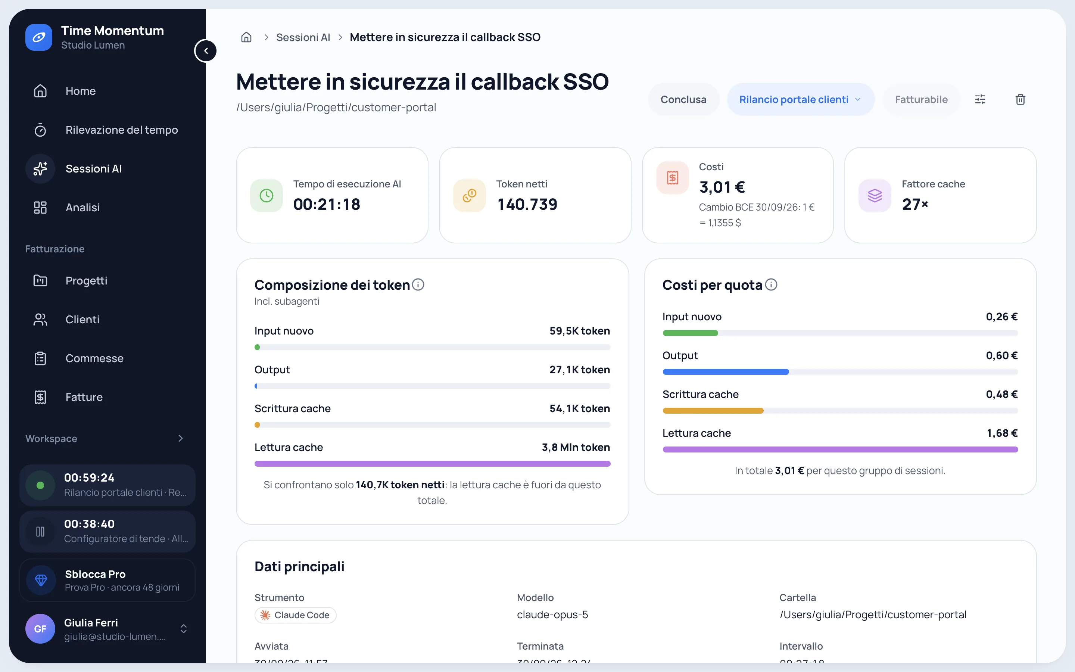
Task: Click the Conclusa status chip
Action: click(x=683, y=100)
